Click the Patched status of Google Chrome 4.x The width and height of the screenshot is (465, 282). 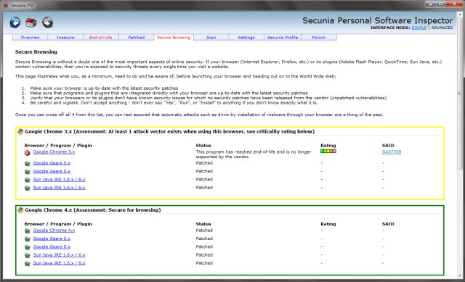click(x=204, y=231)
